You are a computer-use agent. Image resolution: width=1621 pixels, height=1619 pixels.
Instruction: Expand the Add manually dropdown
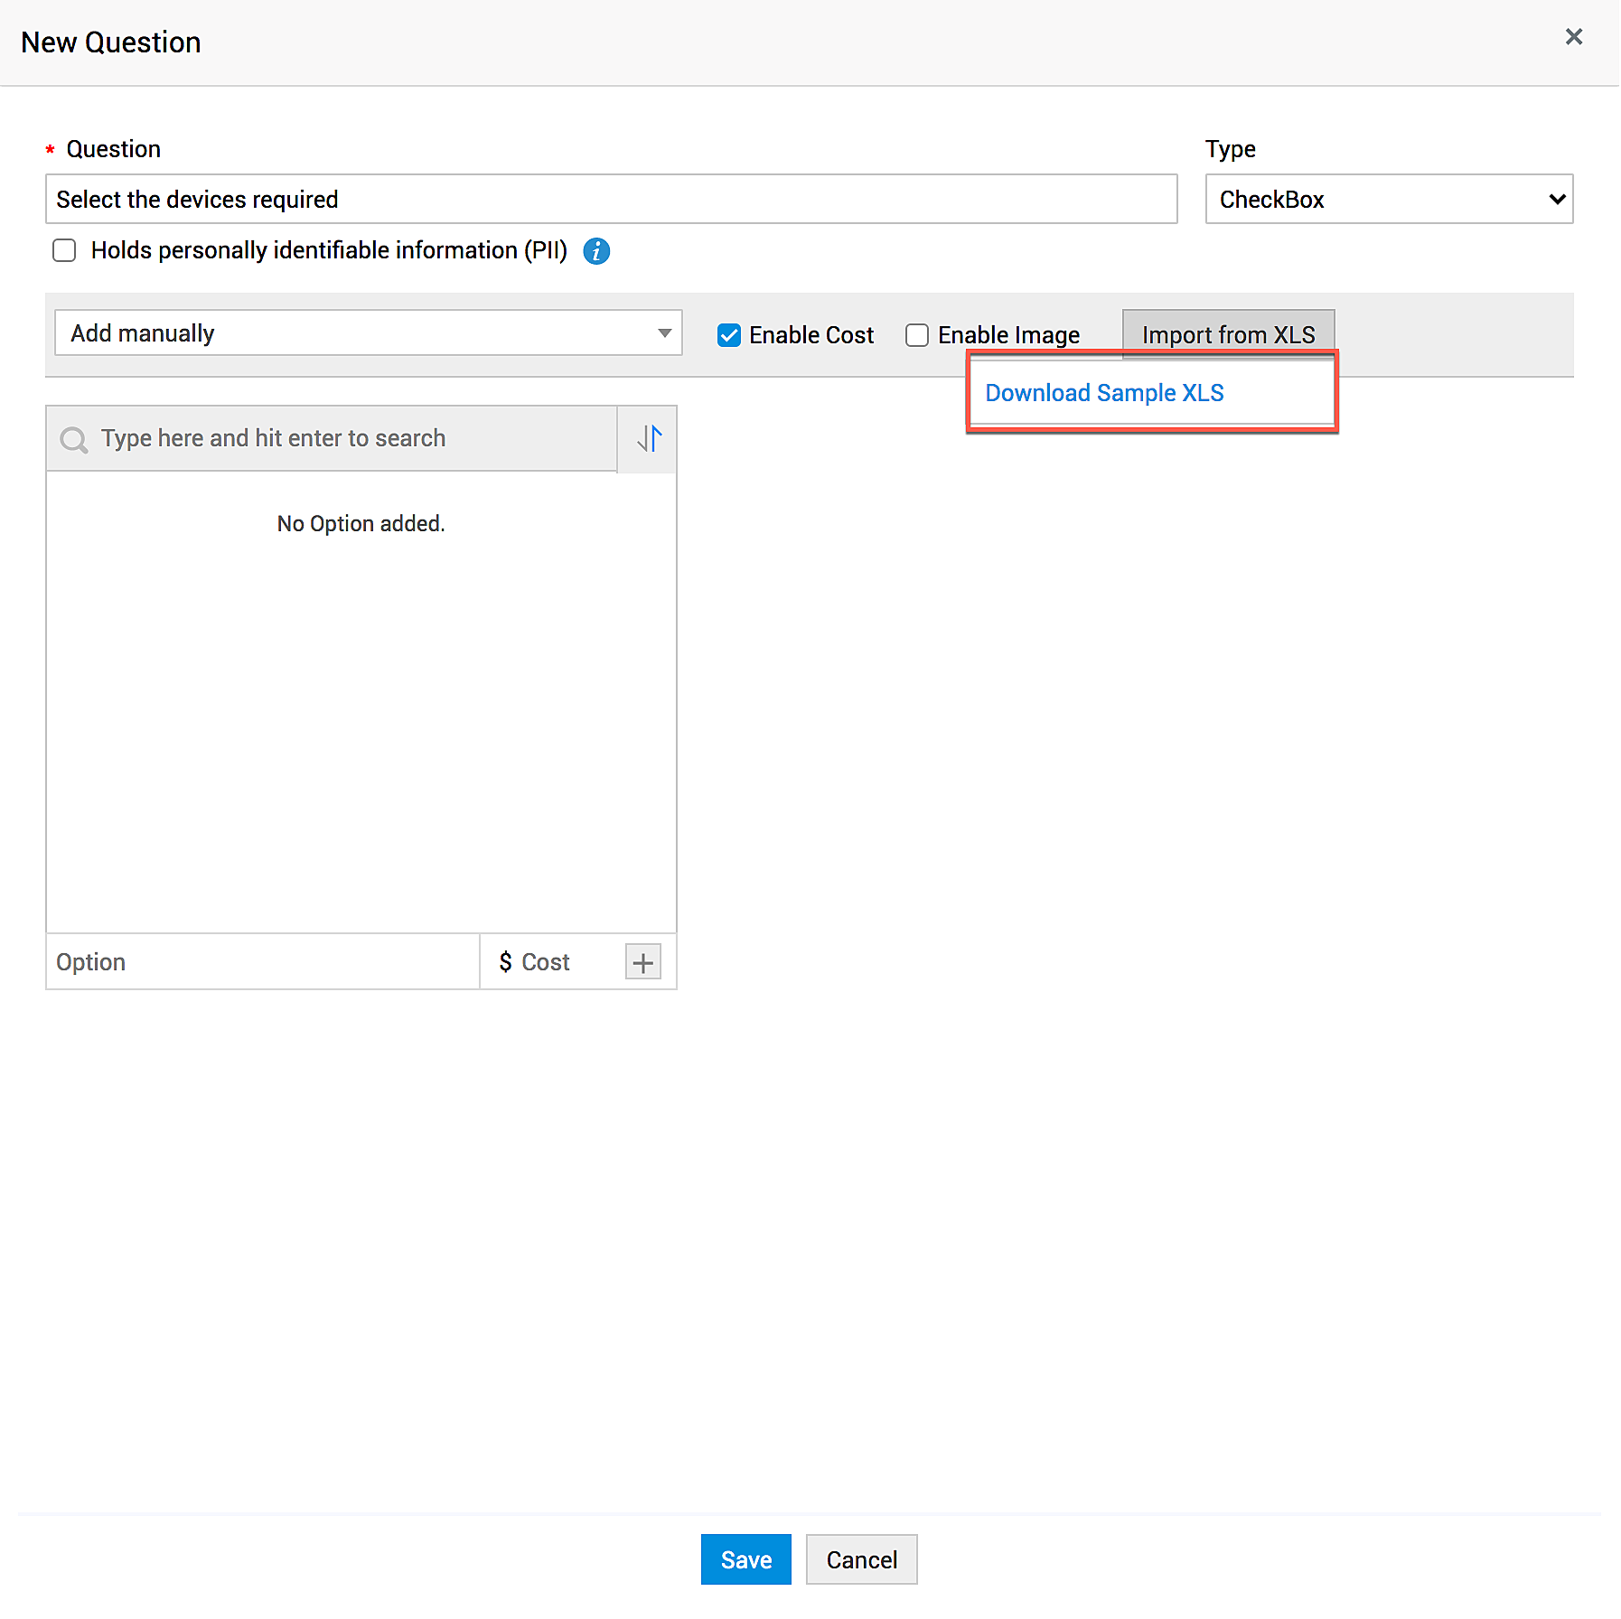[368, 333]
